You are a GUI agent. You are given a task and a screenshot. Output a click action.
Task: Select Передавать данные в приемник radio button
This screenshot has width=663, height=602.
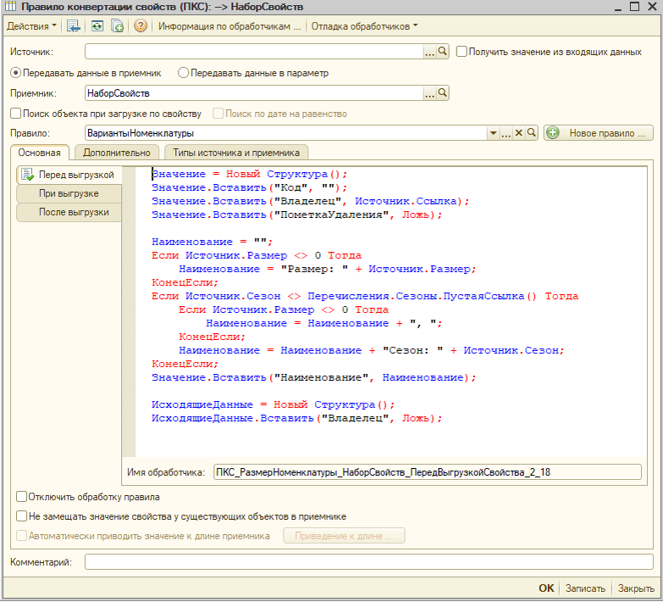[15, 73]
